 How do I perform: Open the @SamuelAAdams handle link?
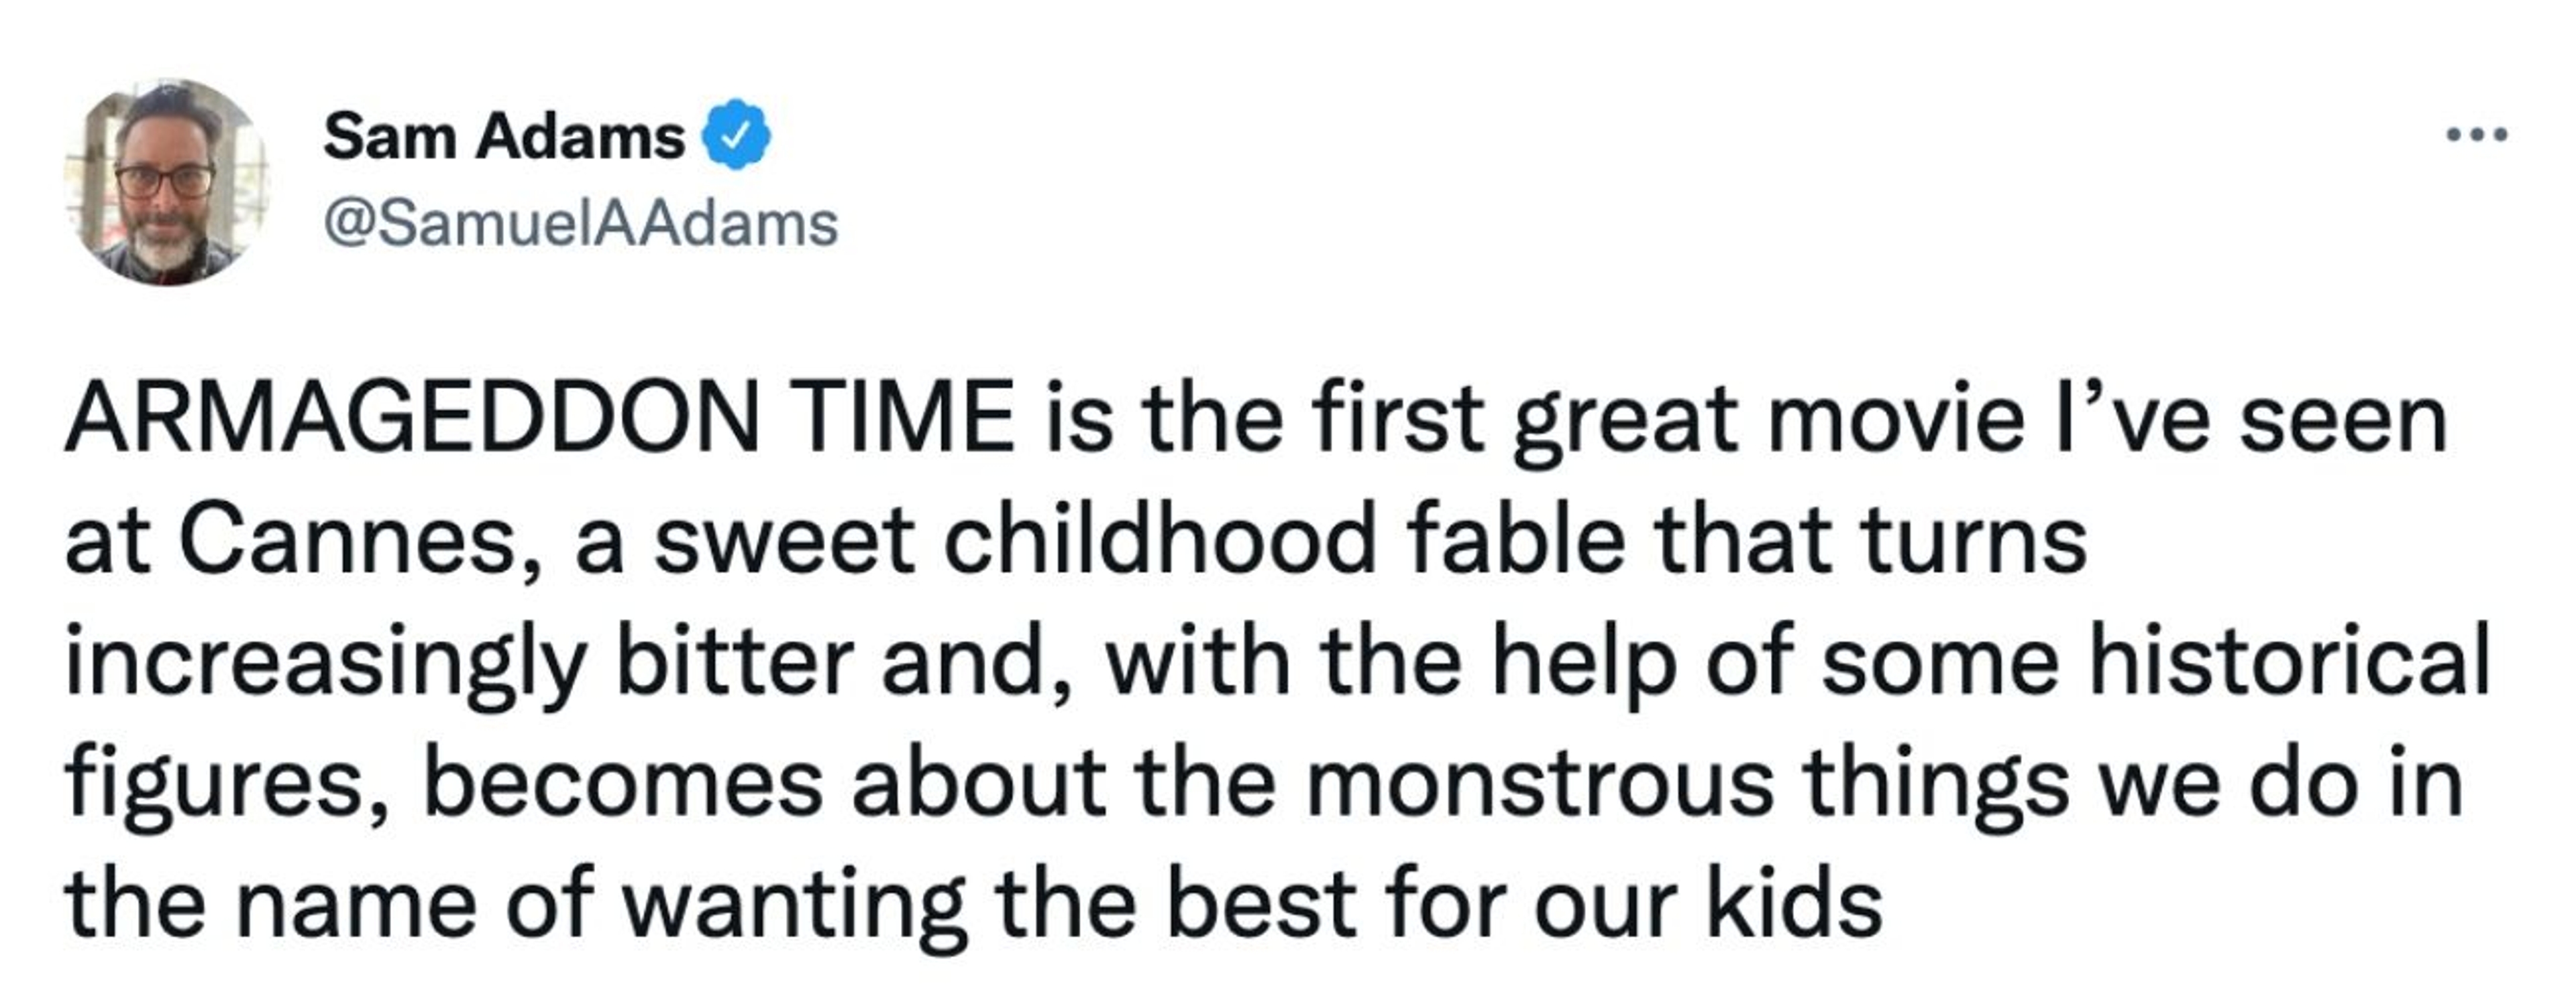click(580, 224)
